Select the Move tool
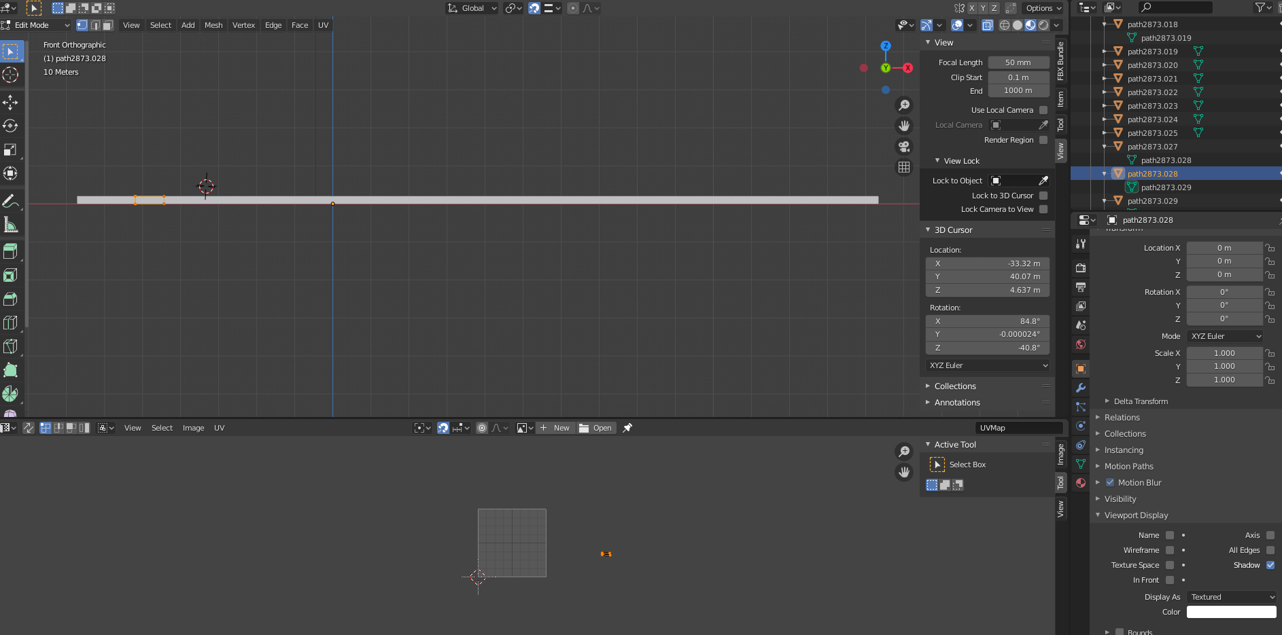Viewport: 1282px width, 635px height. (x=10, y=103)
